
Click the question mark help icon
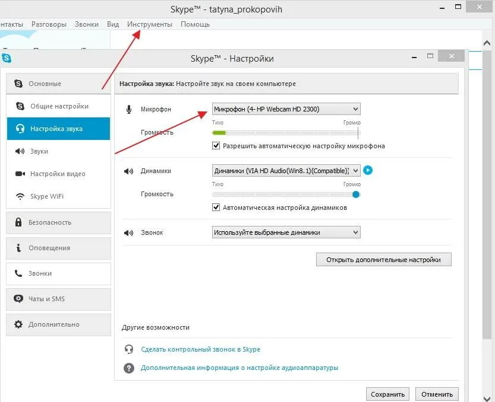click(129, 368)
